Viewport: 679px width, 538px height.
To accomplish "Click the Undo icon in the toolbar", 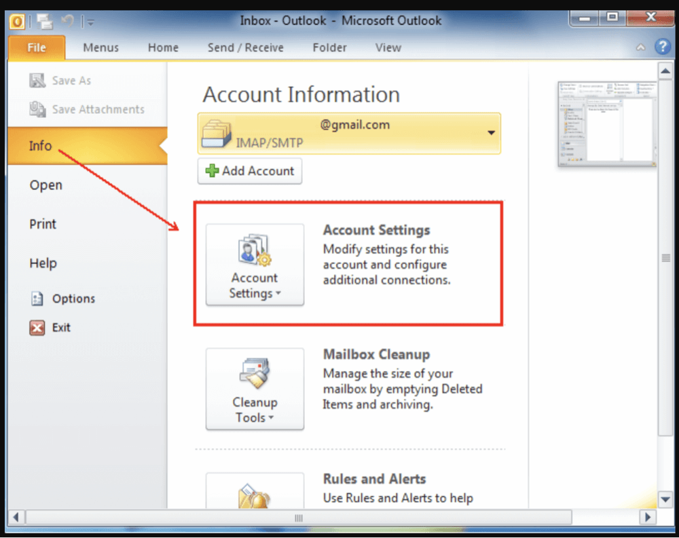I will coord(66,20).
